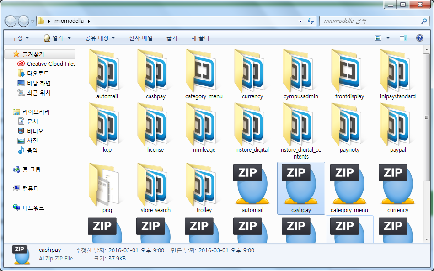Expand the 공유 대상 dropdown
This screenshot has width=434, height=271.
(x=100, y=38)
